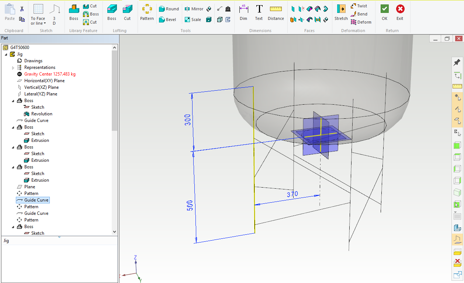Choose the Distance measurement tool

click(x=276, y=13)
